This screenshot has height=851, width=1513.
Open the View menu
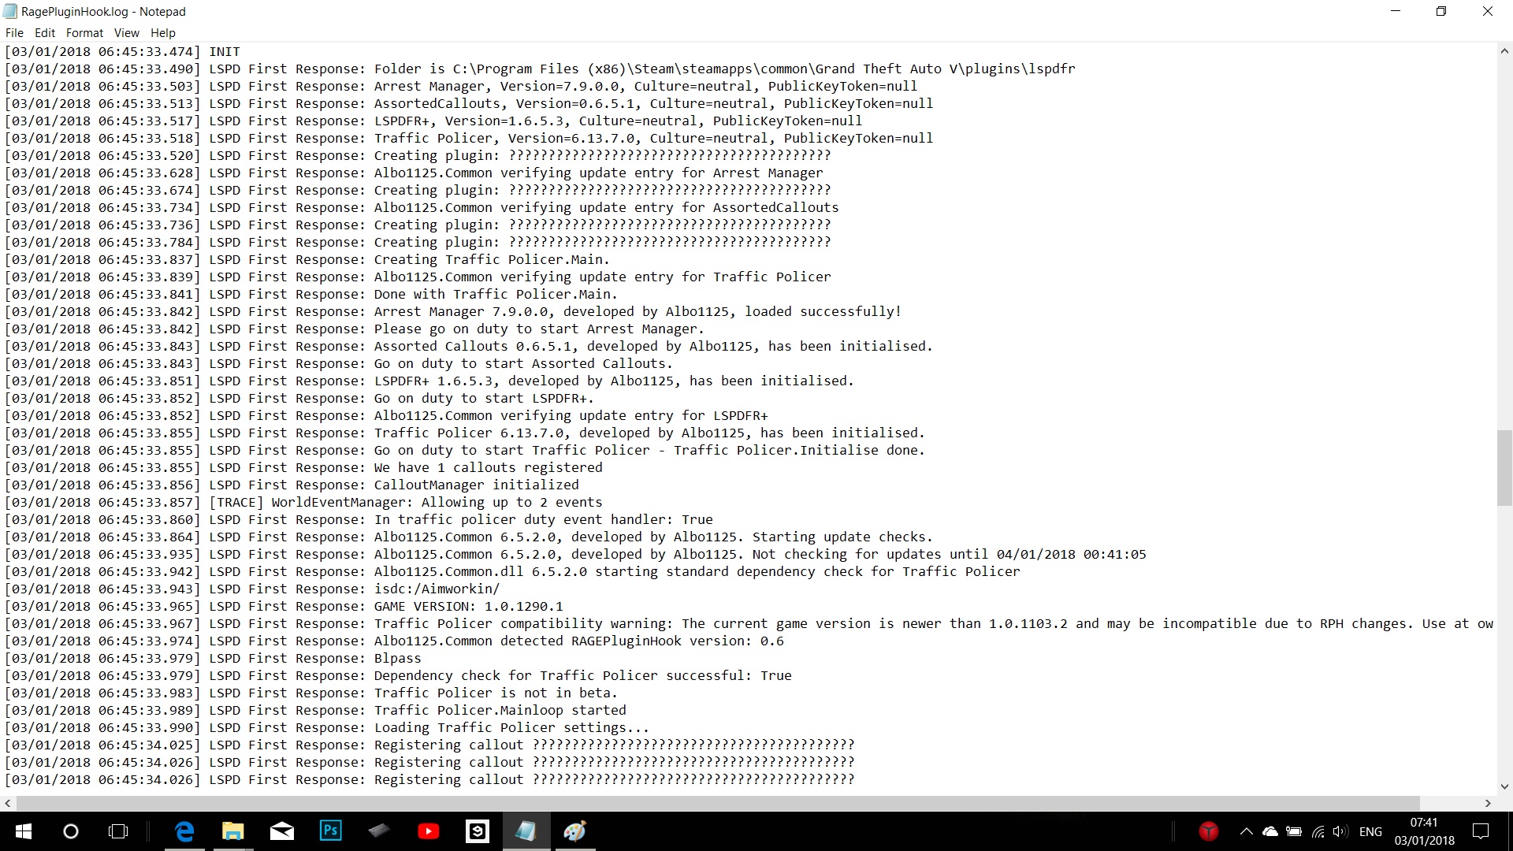click(x=126, y=33)
